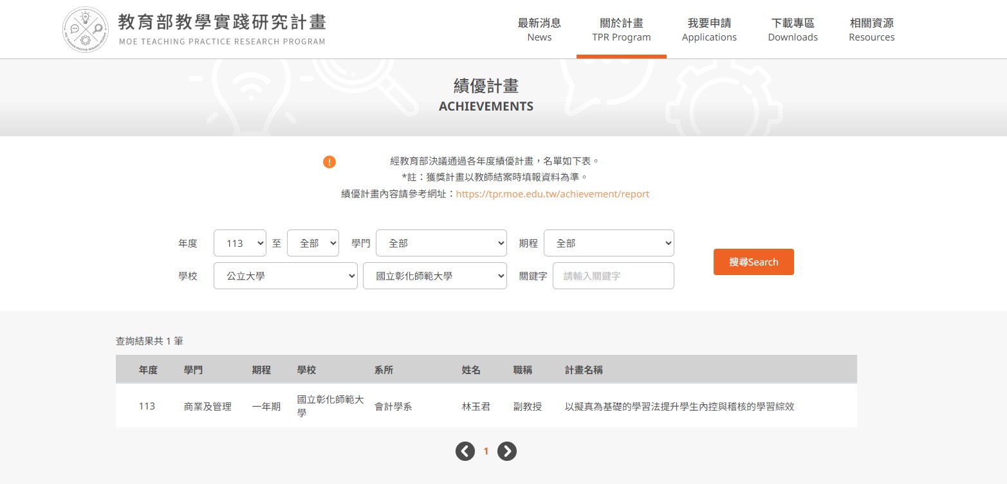Open the 下載專區 Downloads menu
The width and height of the screenshot is (1007, 484).
(793, 30)
